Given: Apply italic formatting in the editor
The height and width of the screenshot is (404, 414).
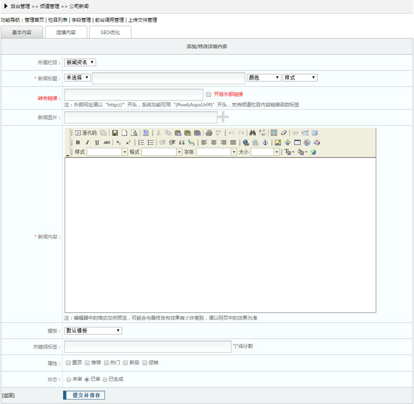Looking at the screenshot, I should pos(87,143).
